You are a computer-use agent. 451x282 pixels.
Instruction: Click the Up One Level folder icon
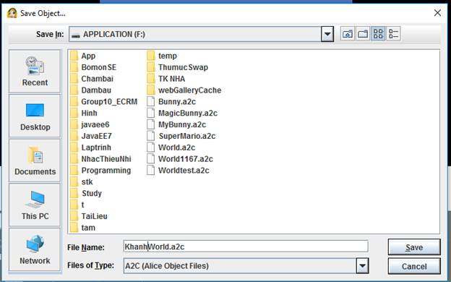(348, 34)
